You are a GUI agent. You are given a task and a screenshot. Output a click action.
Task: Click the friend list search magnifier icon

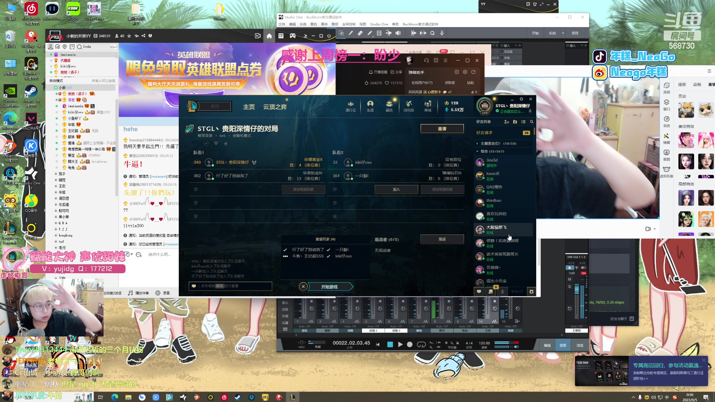click(532, 122)
